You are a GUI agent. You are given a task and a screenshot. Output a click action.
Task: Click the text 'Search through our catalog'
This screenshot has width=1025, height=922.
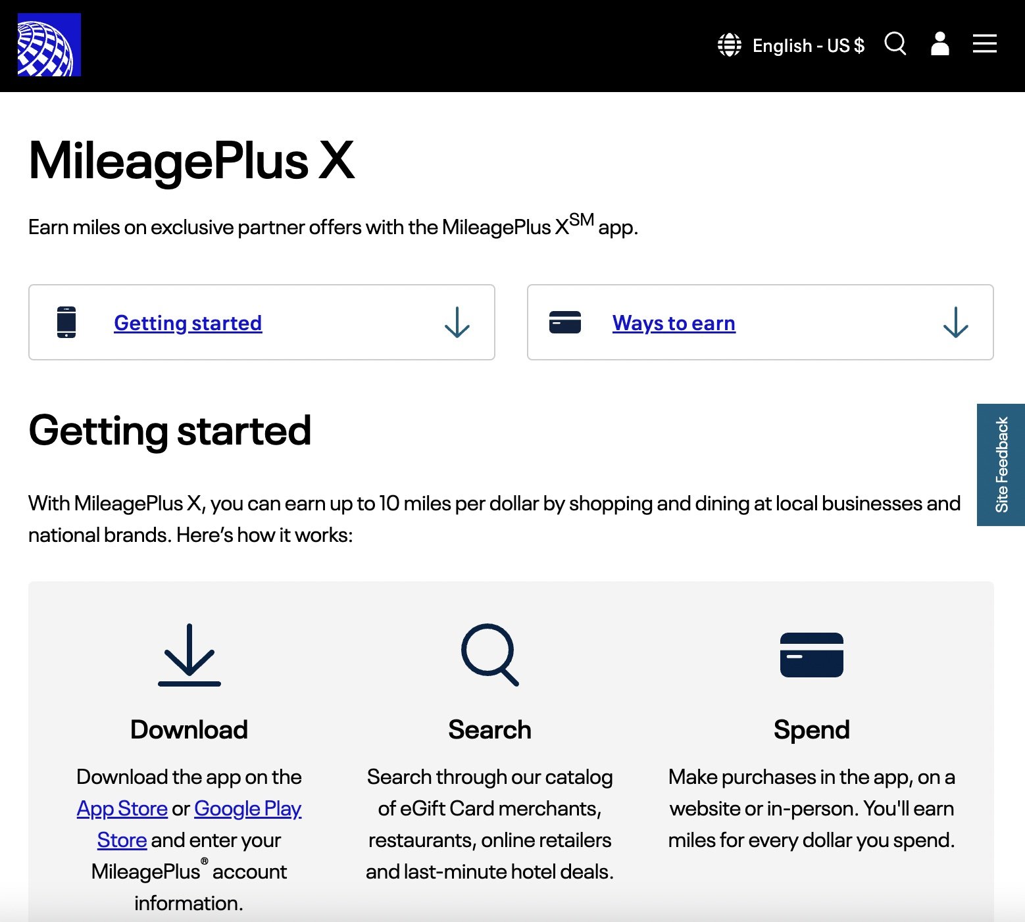(490, 777)
